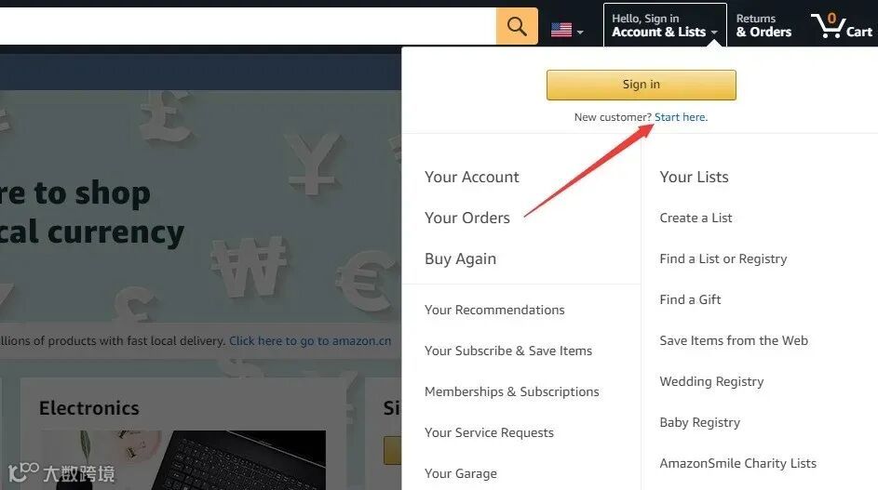This screenshot has height=490, width=878.
Task: Click inside the search input field
Action: click(x=247, y=26)
